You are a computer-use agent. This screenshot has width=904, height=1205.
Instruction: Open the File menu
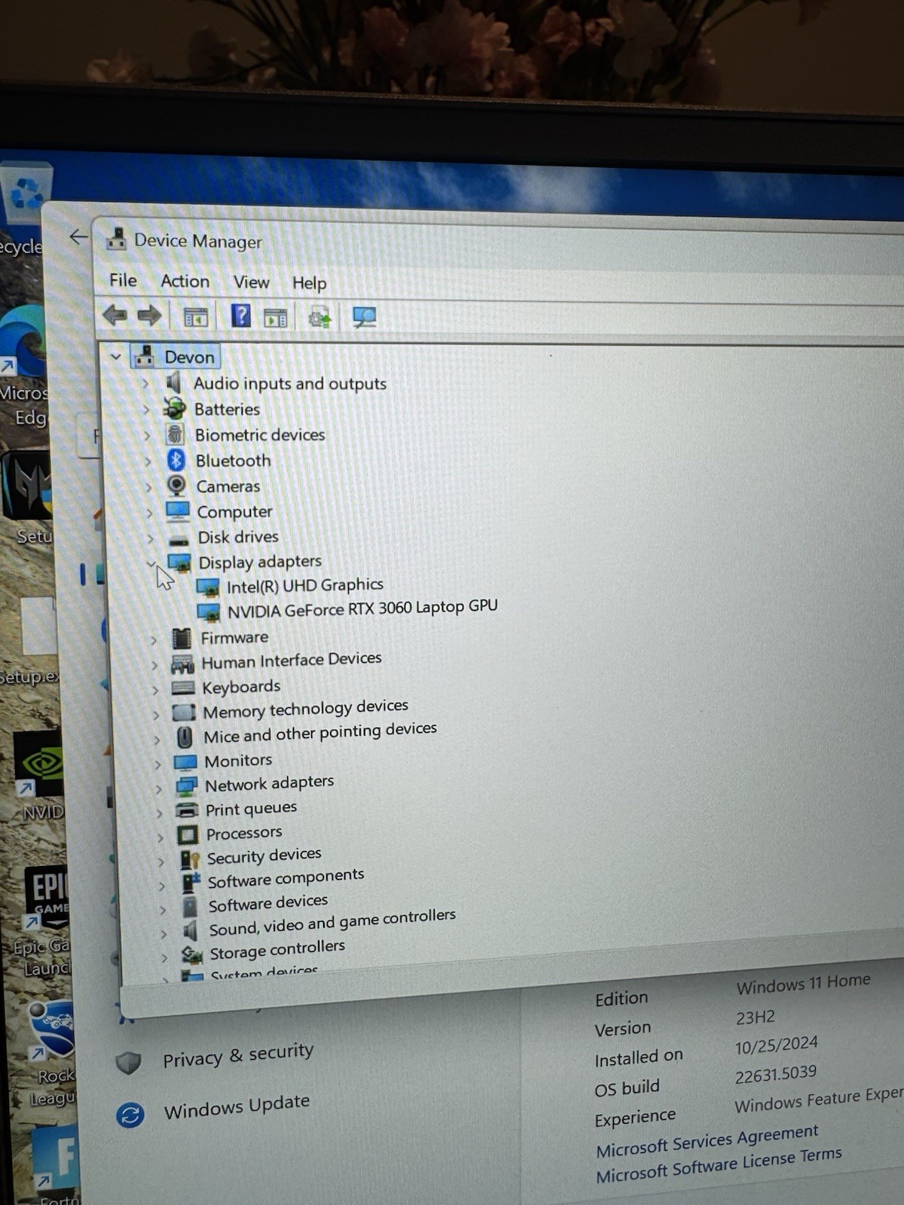pos(123,280)
